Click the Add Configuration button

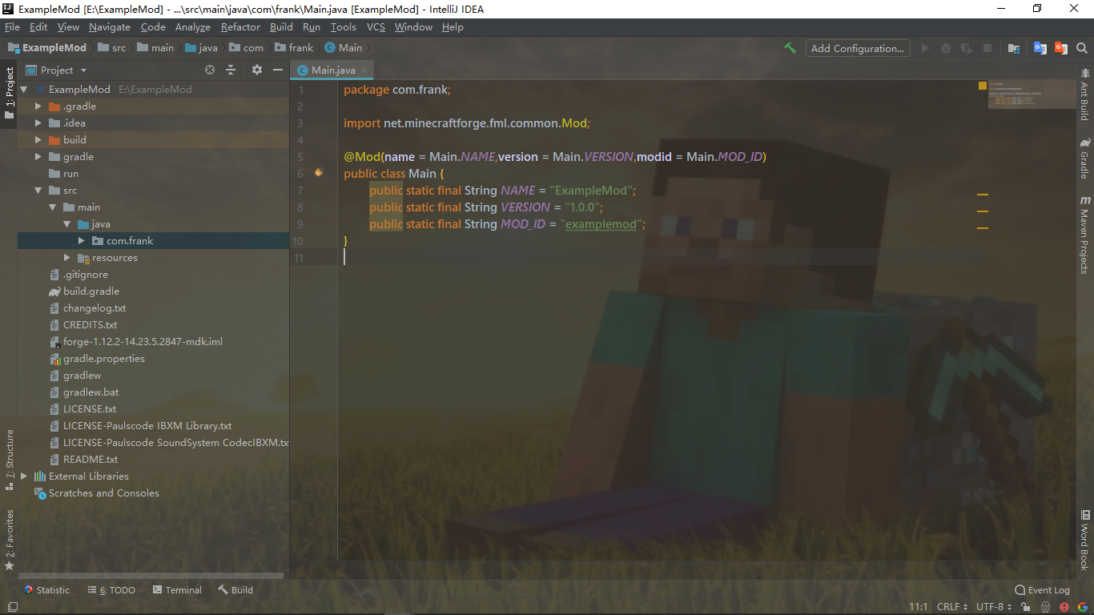pyautogui.click(x=858, y=48)
